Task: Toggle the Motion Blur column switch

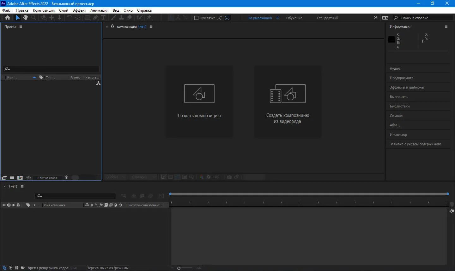Action: point(111,205)
